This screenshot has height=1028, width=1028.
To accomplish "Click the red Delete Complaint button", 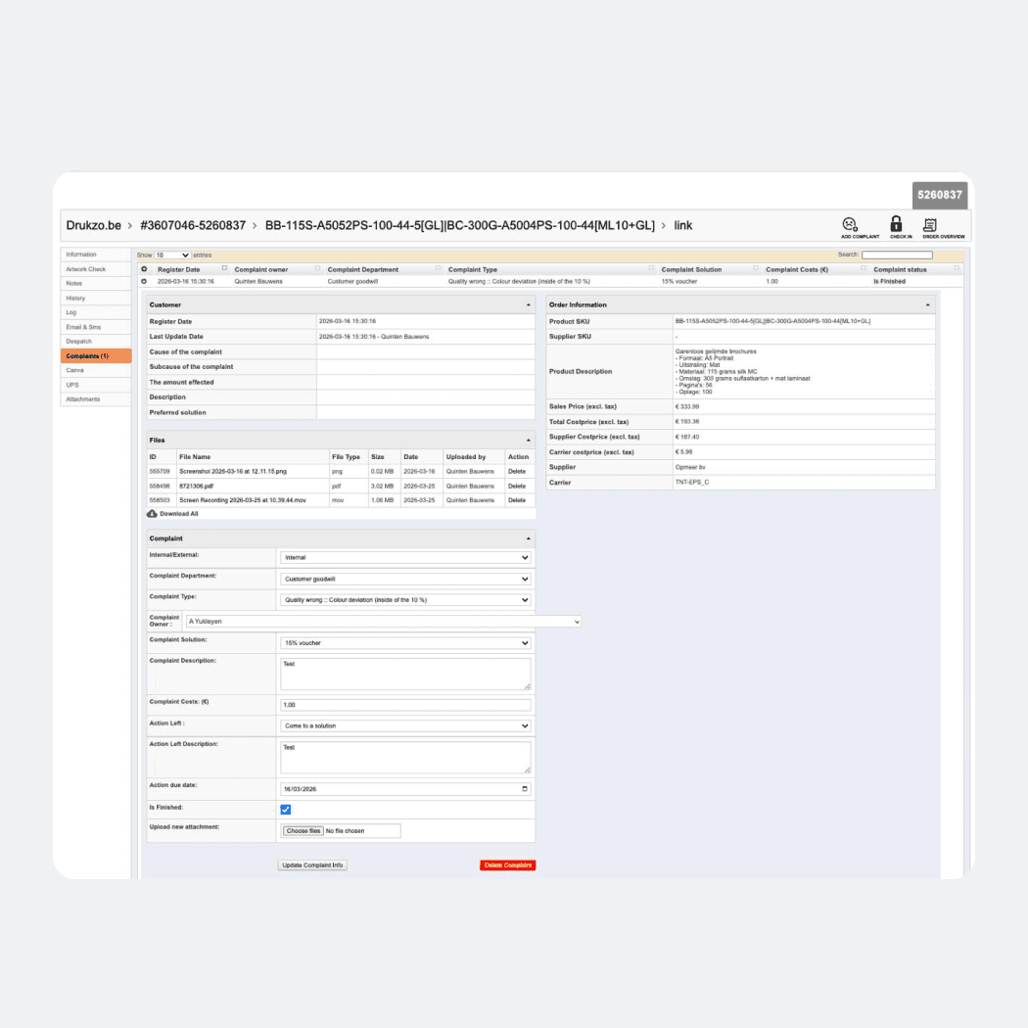I will coord(505,864).
